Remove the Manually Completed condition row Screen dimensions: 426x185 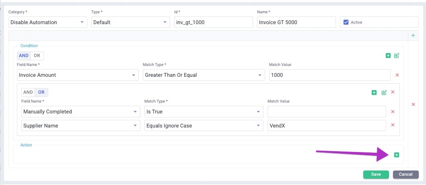point(393,112)
